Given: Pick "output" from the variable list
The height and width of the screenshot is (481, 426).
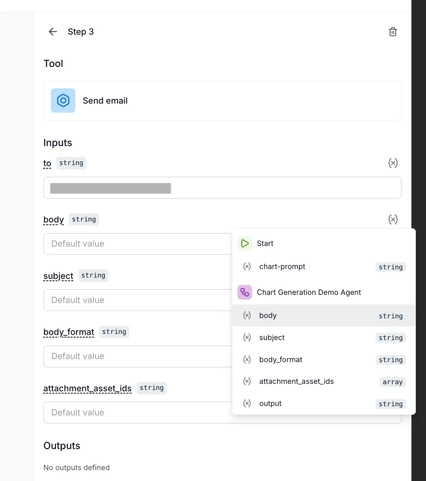Looking at the screenshot, I should tap(270, 403).
